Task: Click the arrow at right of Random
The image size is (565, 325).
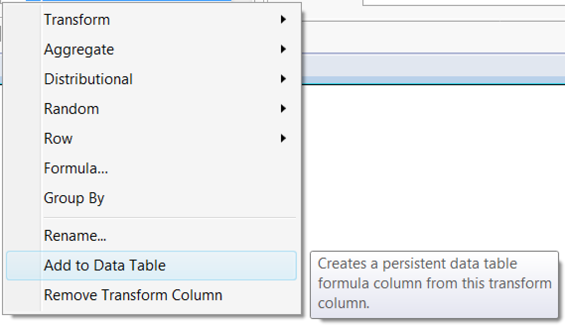Action: (x=283, y=109)
